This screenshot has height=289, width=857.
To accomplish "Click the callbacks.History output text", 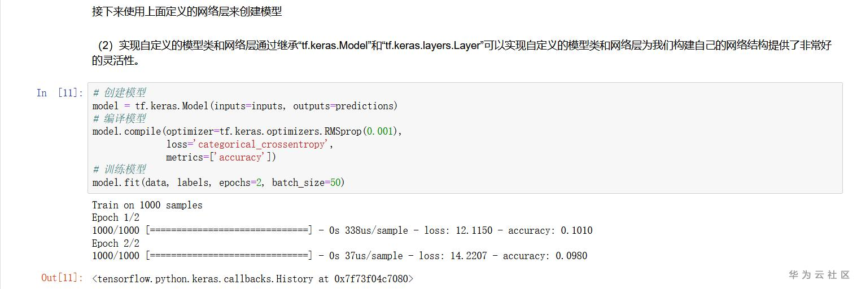I will pyautogui.click(x=252, y=278).
